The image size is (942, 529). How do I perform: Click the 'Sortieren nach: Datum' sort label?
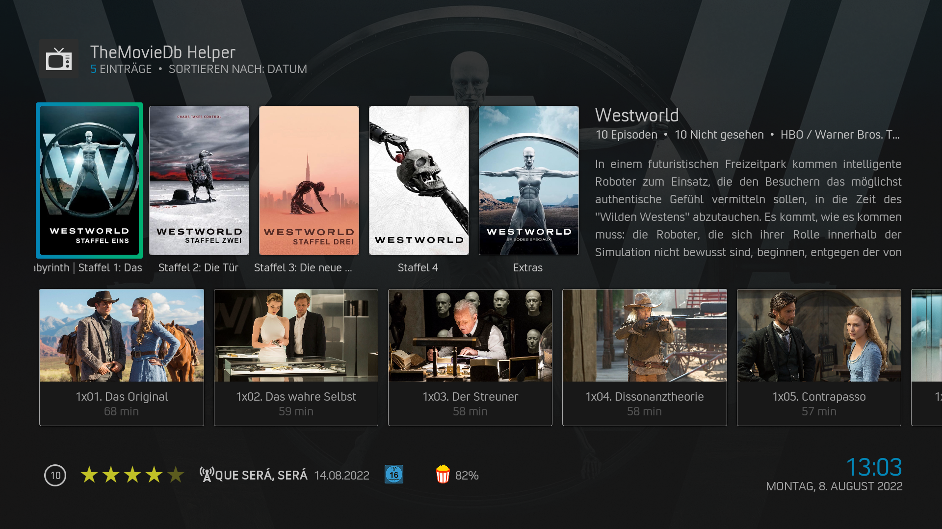point(238,69)
